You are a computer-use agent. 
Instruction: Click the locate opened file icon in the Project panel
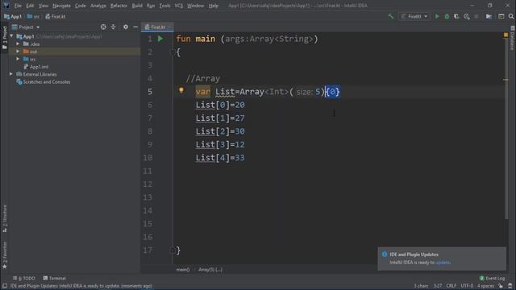tap(103, 27)
